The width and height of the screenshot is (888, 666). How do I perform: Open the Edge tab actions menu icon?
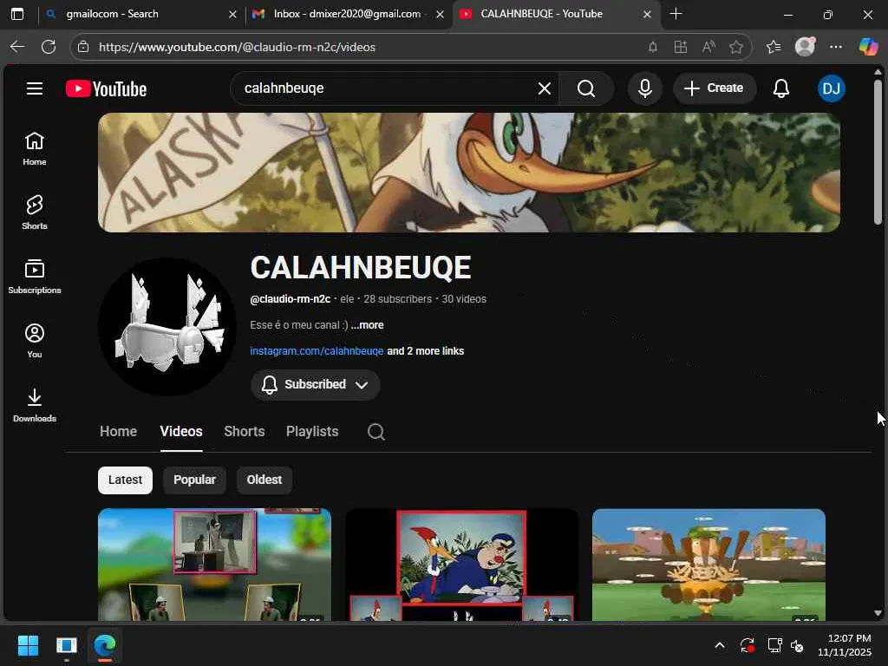17,14
